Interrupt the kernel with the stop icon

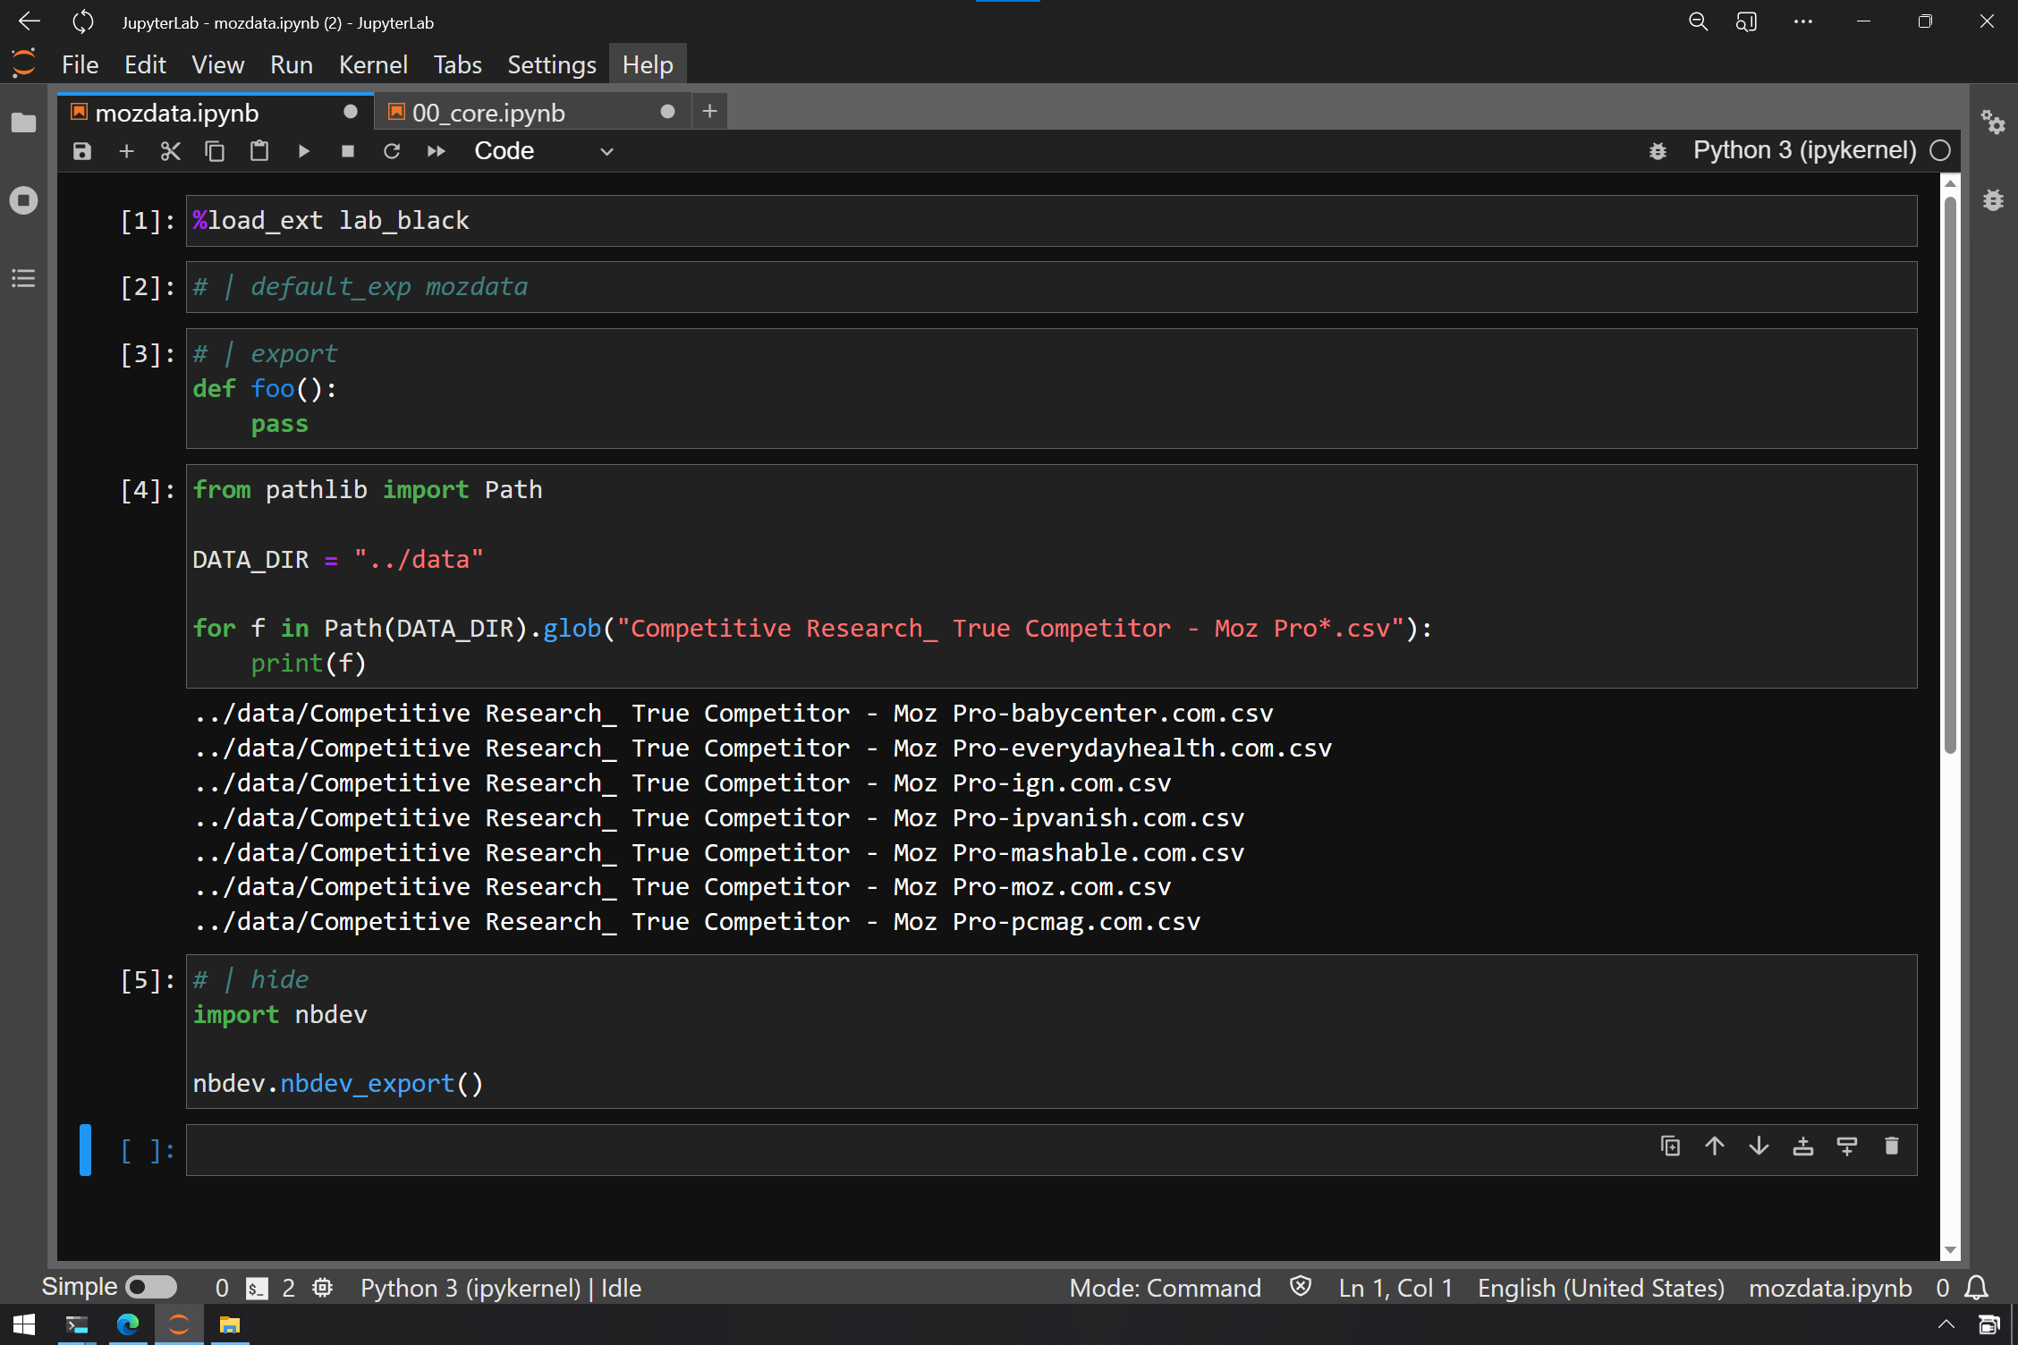[x=348, y=151]
